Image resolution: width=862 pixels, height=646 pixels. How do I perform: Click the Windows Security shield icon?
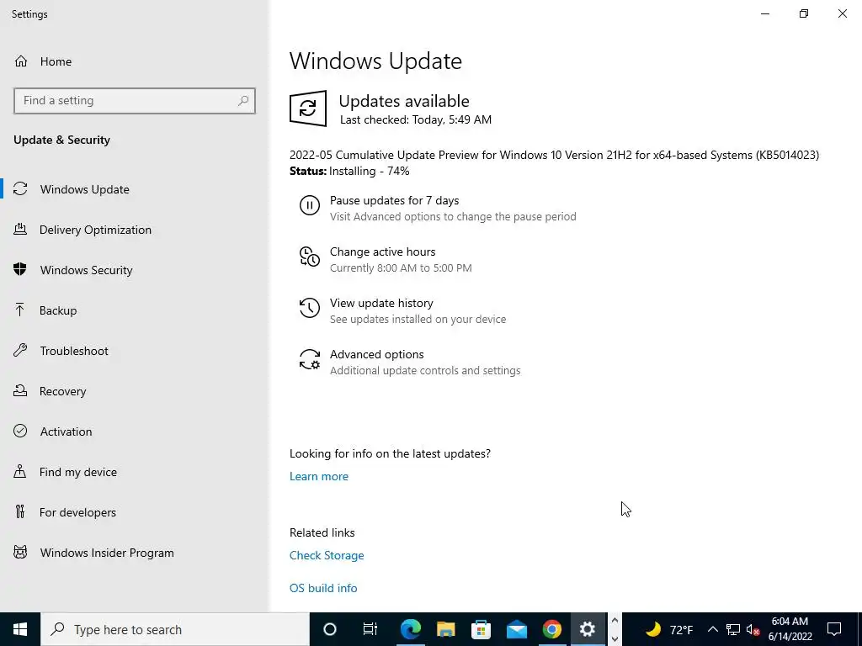20,269
